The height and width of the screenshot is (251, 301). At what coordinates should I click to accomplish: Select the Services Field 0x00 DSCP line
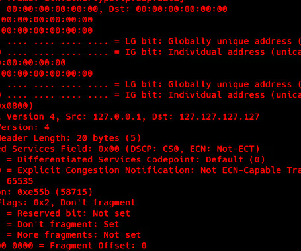click(130, 149)
